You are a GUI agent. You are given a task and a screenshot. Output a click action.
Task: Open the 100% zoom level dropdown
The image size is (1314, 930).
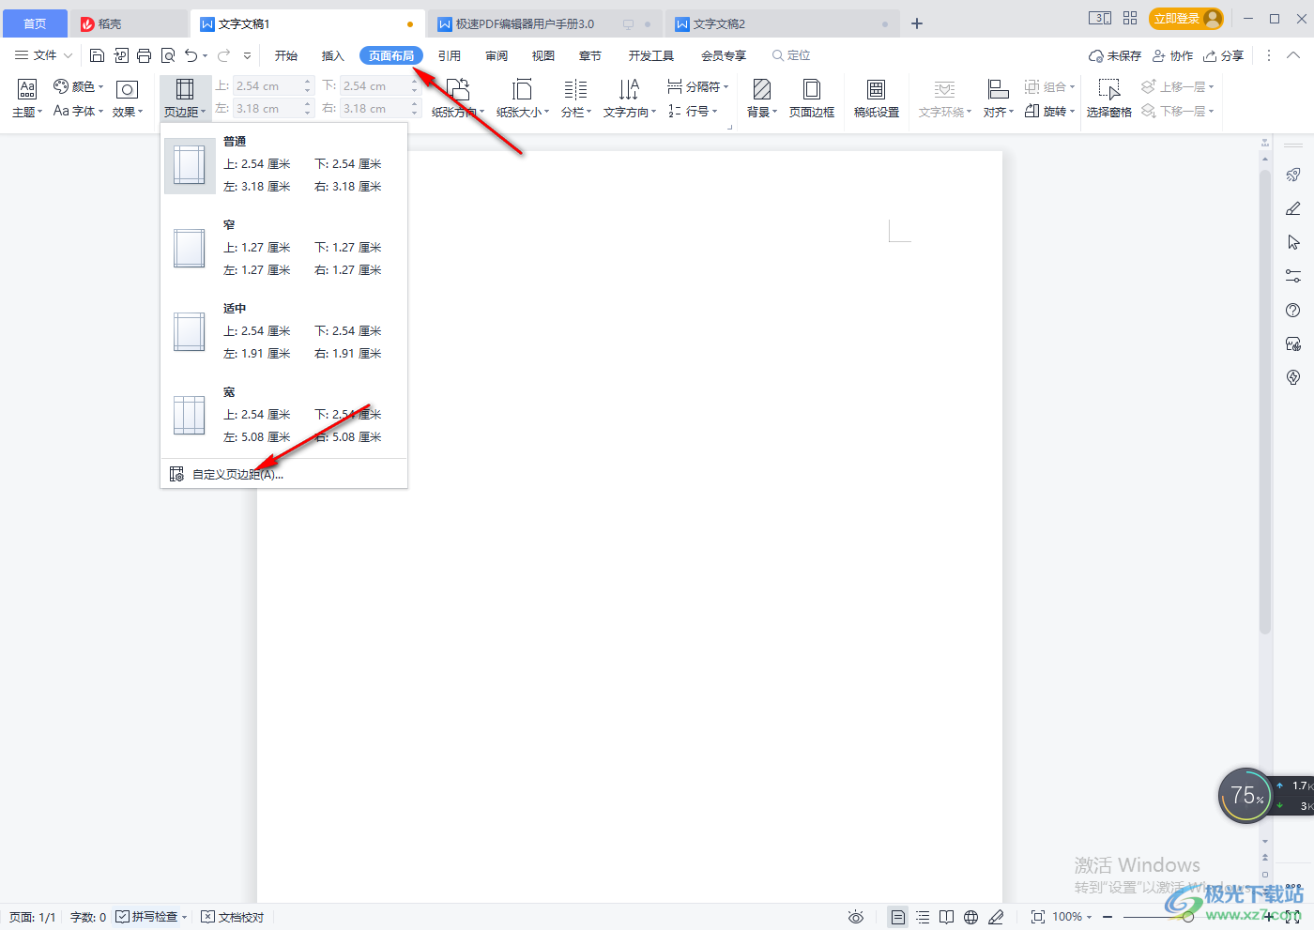[x=1072, y=917]
